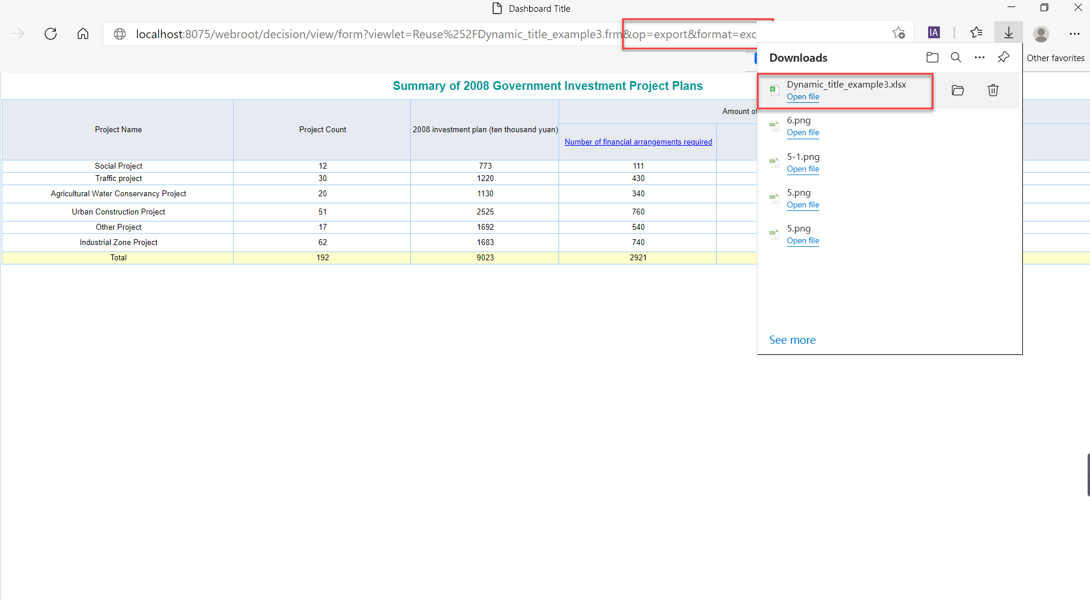Click the browser refresh icon
Screen dimensions: 1090x600
pos(51,33)
